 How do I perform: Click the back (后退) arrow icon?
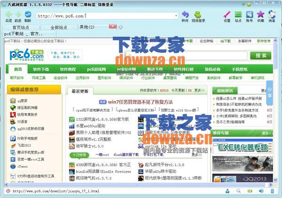[x=8, y=15]
